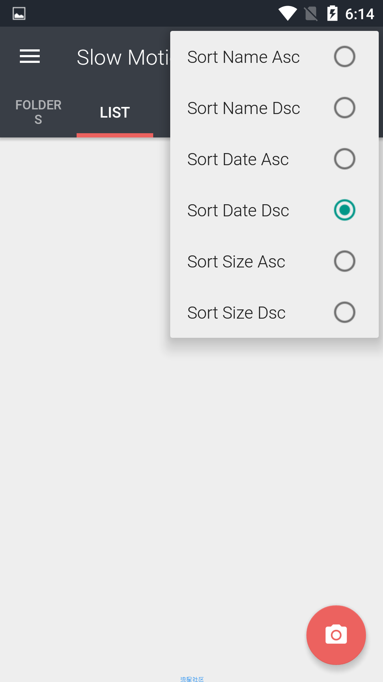Tap the Slow Motion app title

coord(123,57)
